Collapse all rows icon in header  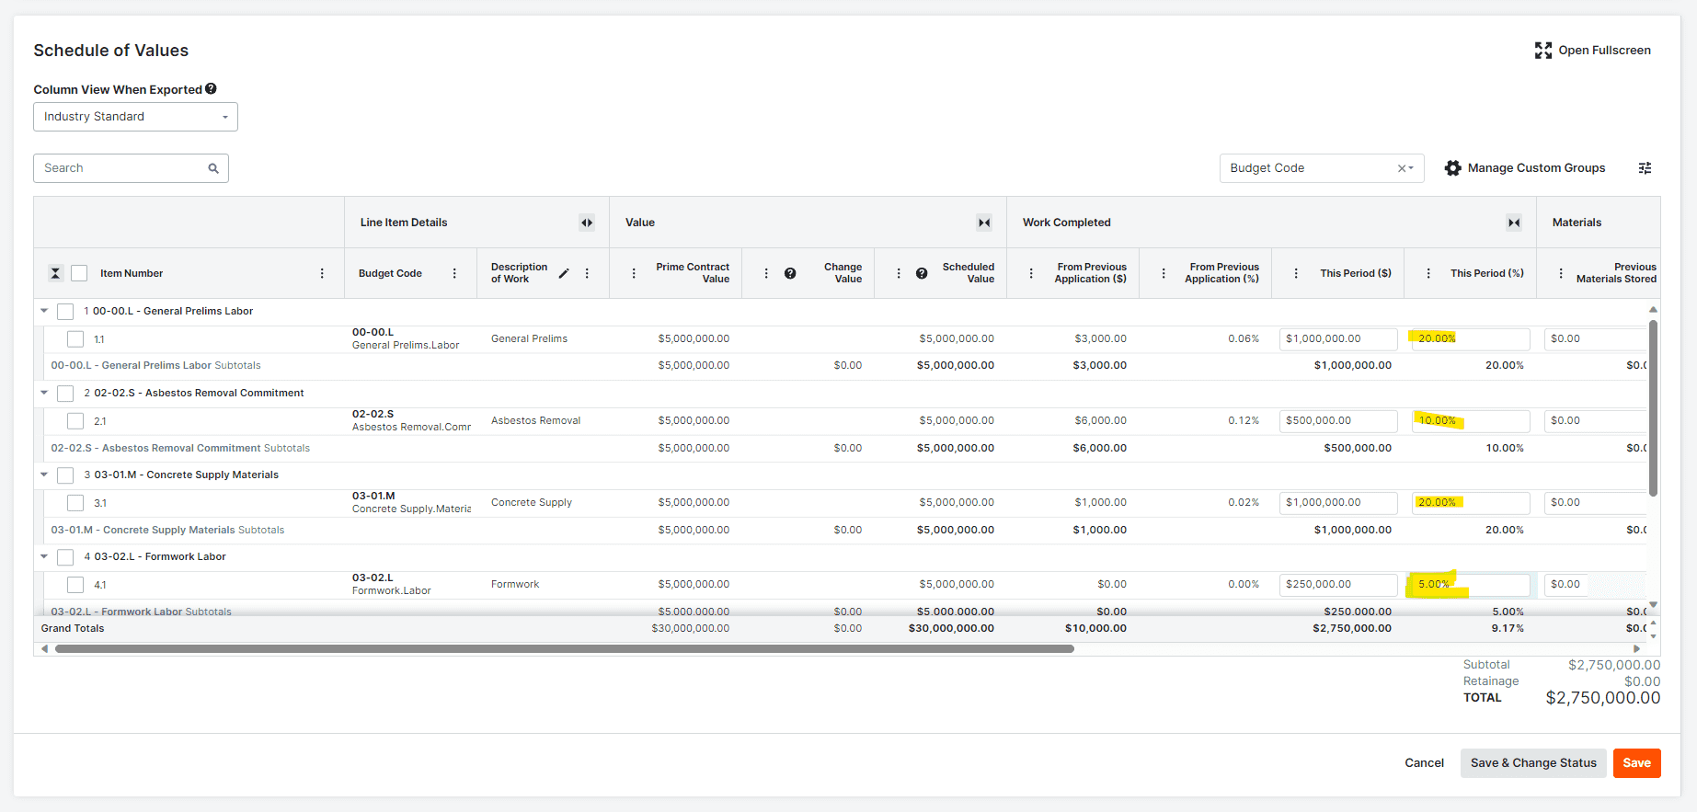pos(55,273)
